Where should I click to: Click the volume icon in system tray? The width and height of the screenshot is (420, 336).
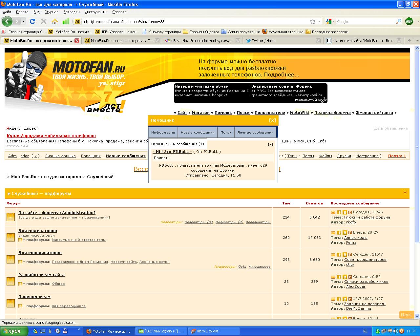pyautogui.click(x=395, y=331)
